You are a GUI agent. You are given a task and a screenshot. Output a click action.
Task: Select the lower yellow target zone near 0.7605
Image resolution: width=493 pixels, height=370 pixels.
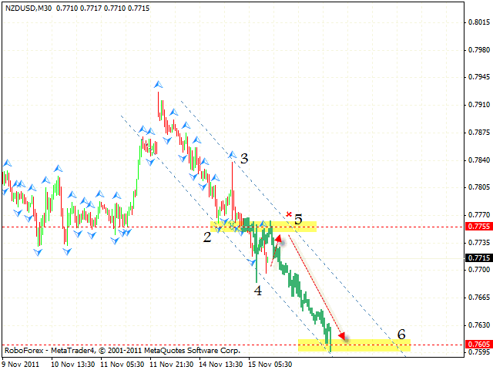[x=354, y=345]
